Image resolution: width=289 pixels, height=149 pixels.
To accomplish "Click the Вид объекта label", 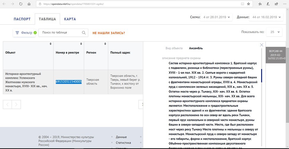I will click(x=174, y=48).
